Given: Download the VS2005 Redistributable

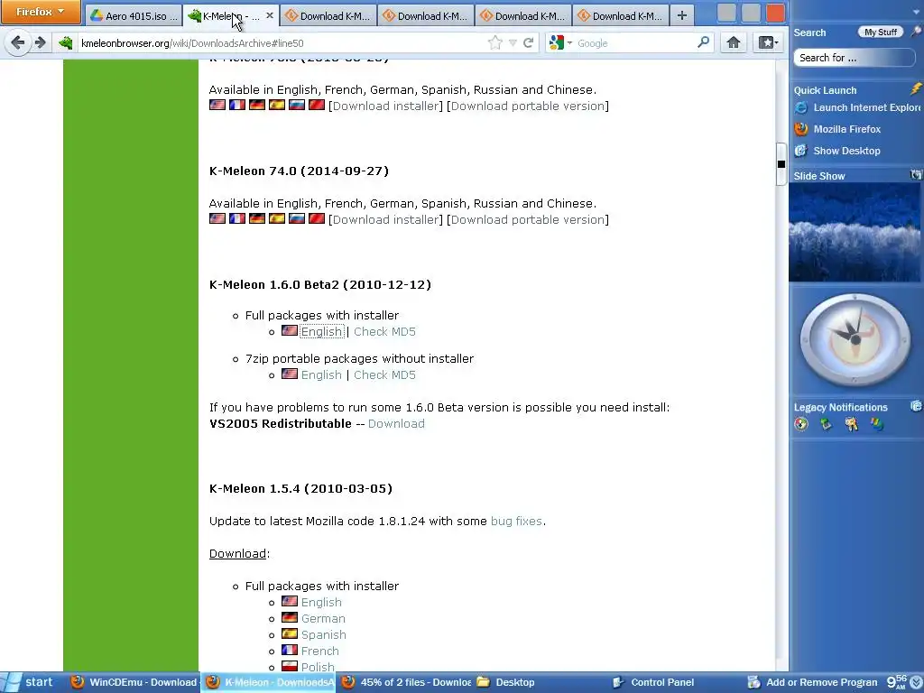Looking at the screenshot, I should (x=396, y=424).
